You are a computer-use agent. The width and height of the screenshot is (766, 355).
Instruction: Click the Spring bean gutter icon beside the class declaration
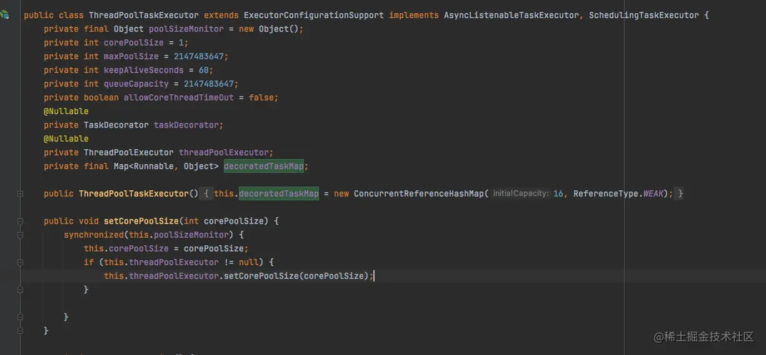[x=5, y=15]
